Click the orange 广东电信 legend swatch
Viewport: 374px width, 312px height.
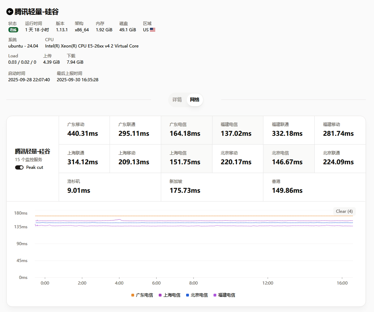click(x=133, y=295)
